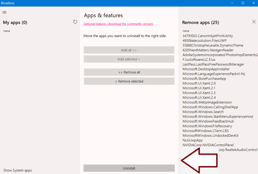The height and width of the screenshot is (174, 258).
Task: Select the RealtekAudioControl entry
Action: (x=238, y=150)
